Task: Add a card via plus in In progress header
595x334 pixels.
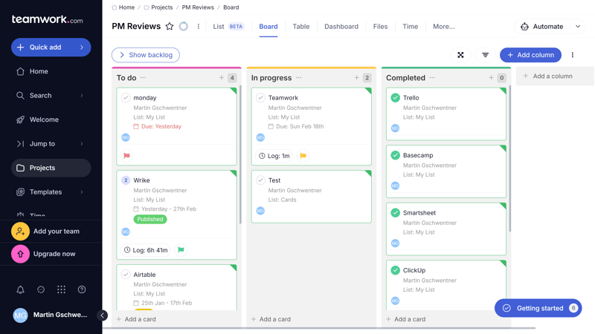Action: pos(356,78)
